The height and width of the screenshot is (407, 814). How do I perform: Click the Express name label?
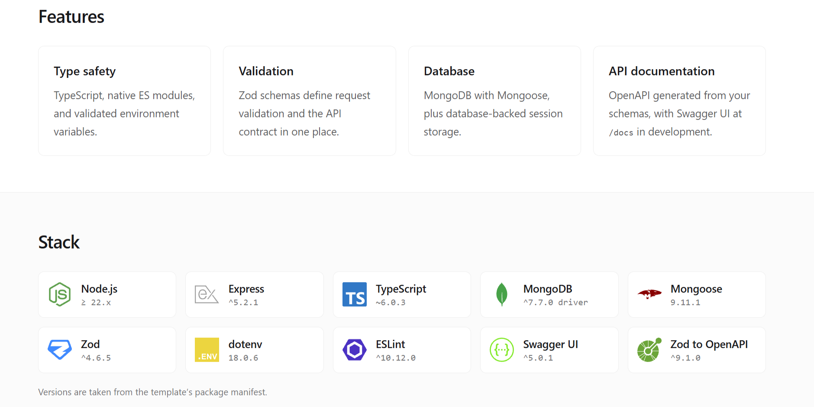point(246,289)
